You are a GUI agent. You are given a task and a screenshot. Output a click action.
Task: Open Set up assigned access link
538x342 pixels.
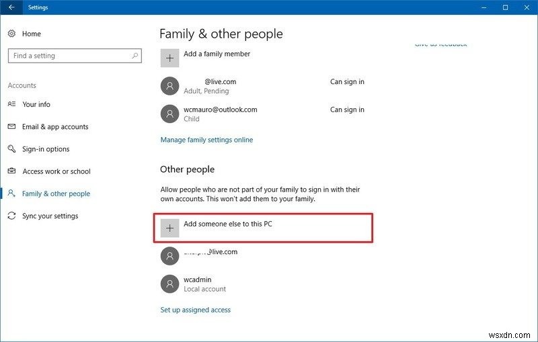195,310
